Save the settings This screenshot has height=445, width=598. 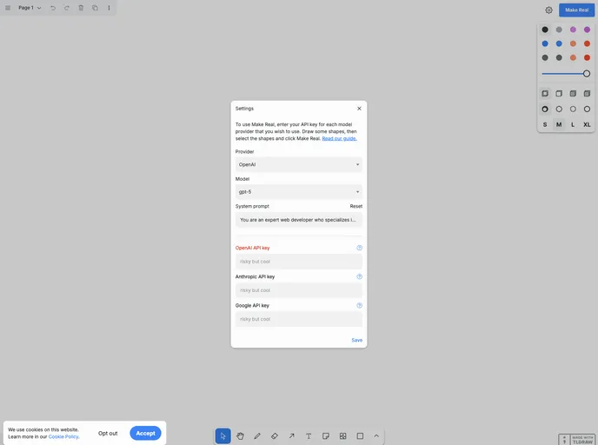[x=356, y=340]
